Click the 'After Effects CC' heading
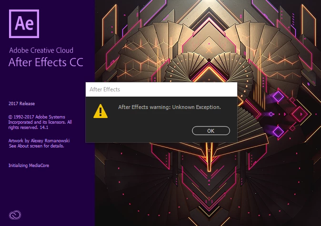 tap(46, 62)
